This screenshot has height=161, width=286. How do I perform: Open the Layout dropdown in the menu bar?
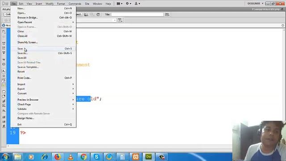119,4
